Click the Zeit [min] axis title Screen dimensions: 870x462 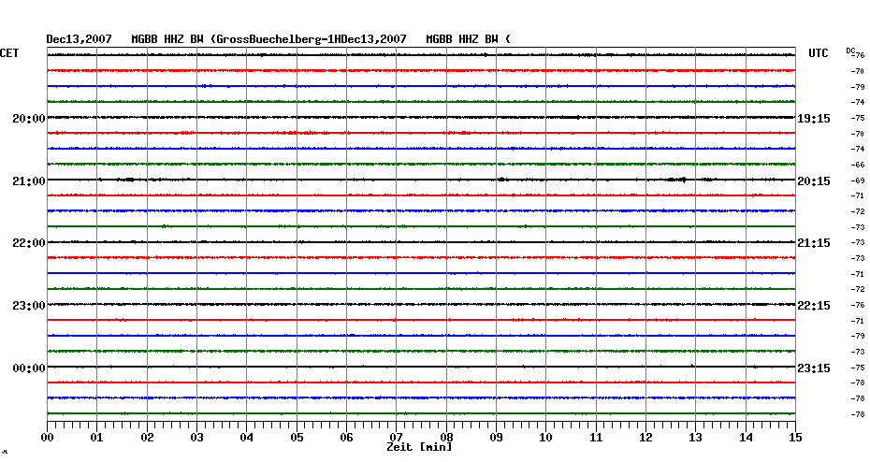tap(419, 447)
